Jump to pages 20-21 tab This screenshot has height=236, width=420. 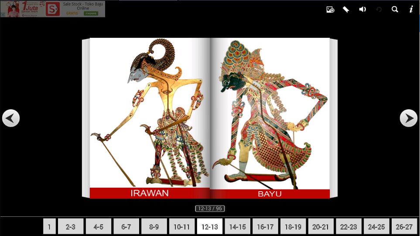(x=321, y=227)
